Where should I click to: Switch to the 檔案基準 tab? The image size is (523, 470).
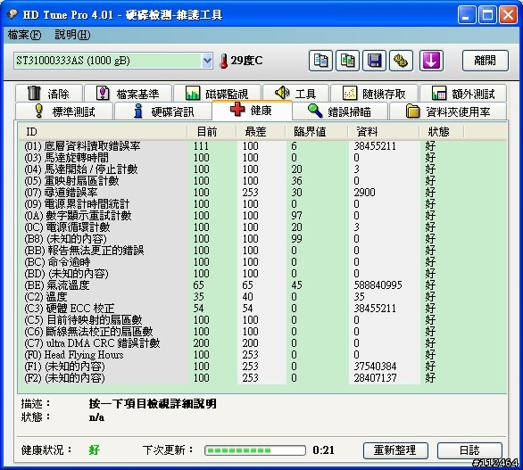129,94
